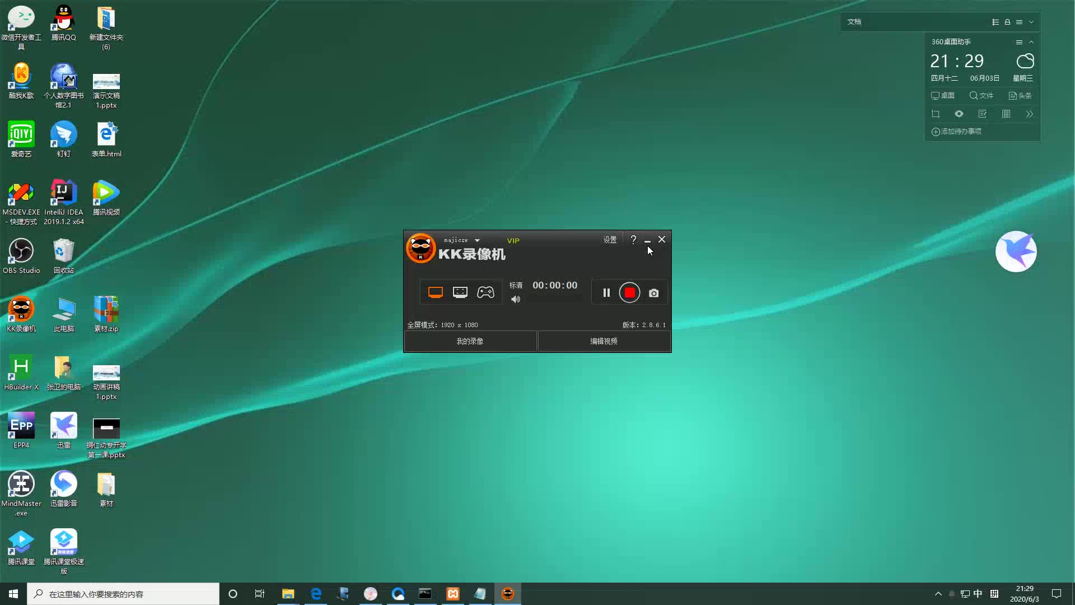Select the IntelliJ IDEA desktop icon
The image size is (1075, 605).
pyautogui.click(x=63, y=202)
